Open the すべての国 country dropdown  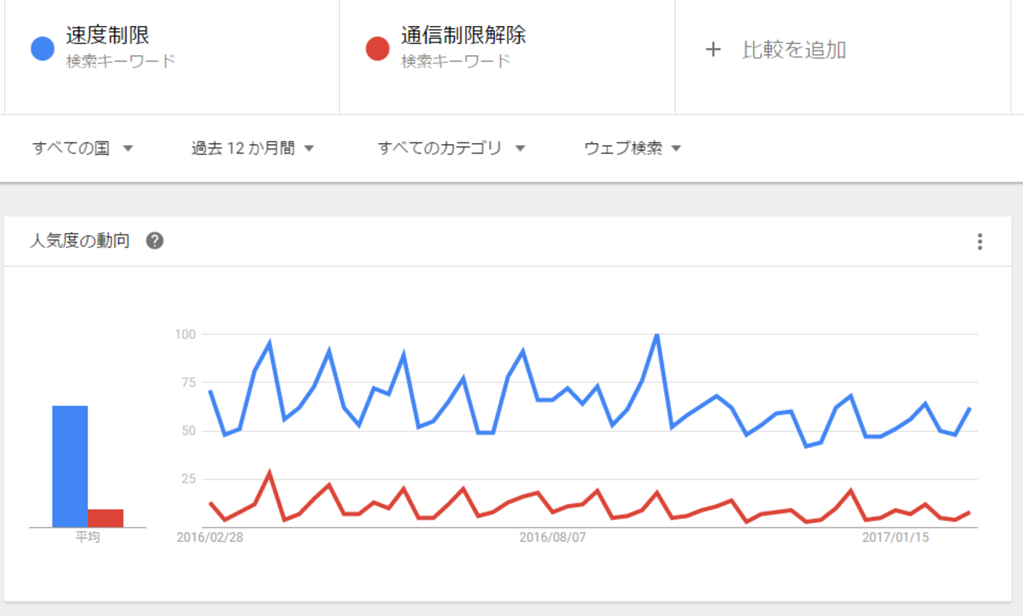(83, 148)
